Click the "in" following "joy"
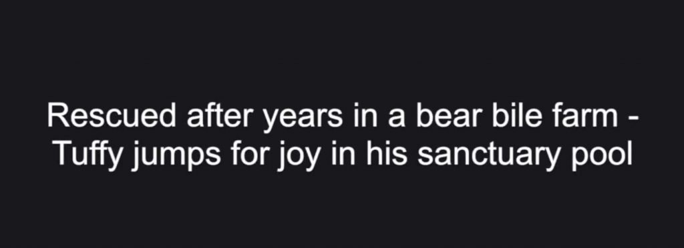 pos(344,153)
